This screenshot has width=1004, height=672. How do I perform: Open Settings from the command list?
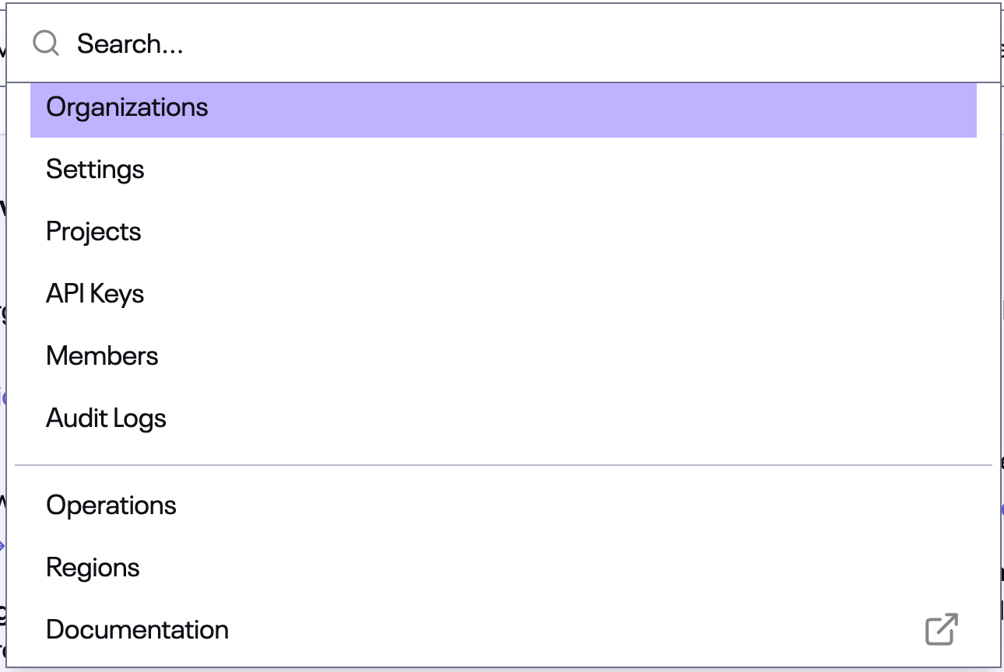click(96, 170)
